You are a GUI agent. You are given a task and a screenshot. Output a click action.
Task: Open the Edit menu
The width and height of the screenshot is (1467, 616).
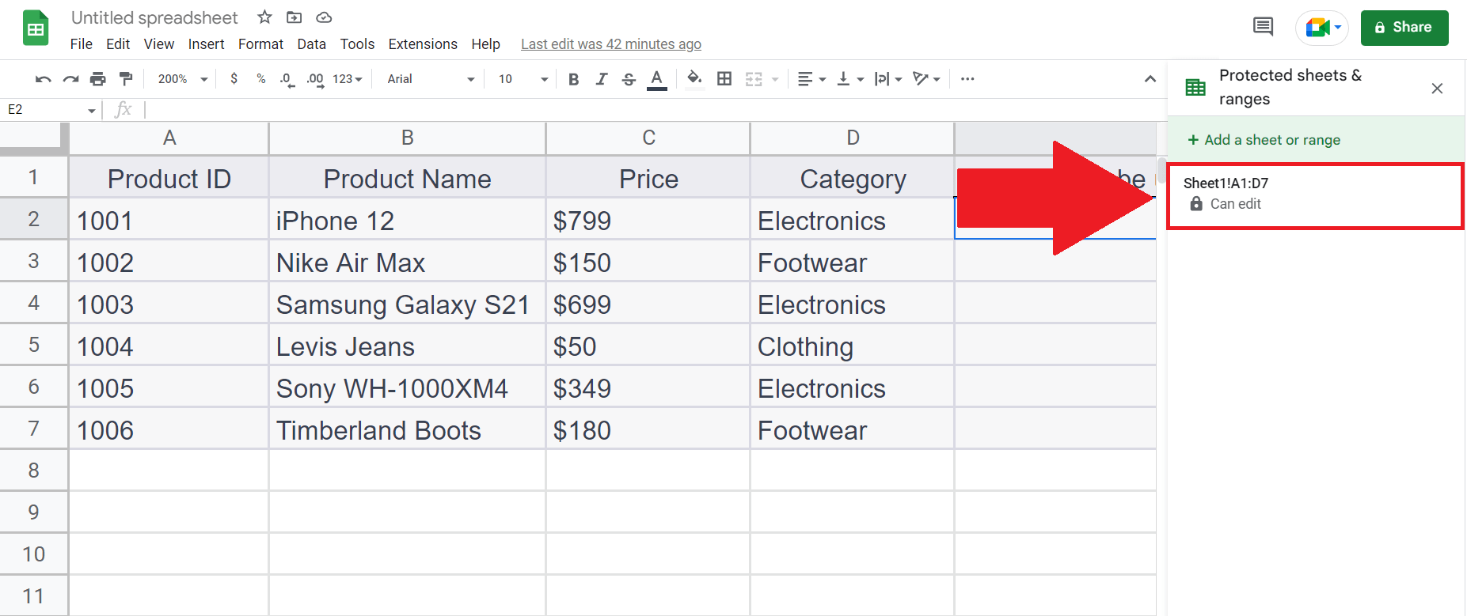118,44
